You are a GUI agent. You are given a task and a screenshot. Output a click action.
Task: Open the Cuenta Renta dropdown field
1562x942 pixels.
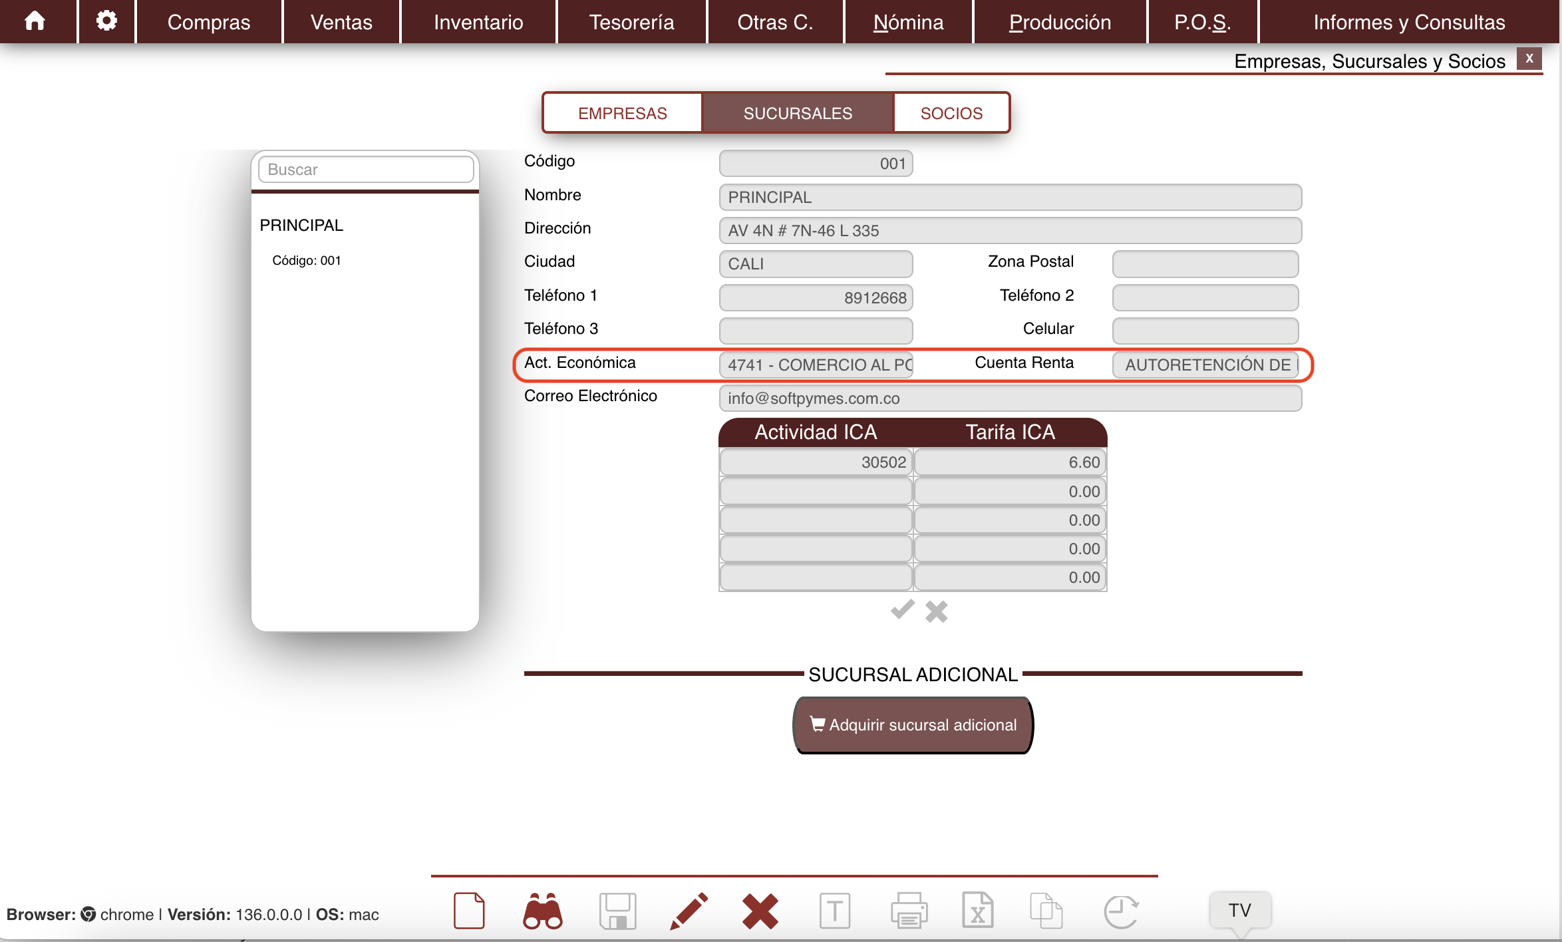(1205, 365)
